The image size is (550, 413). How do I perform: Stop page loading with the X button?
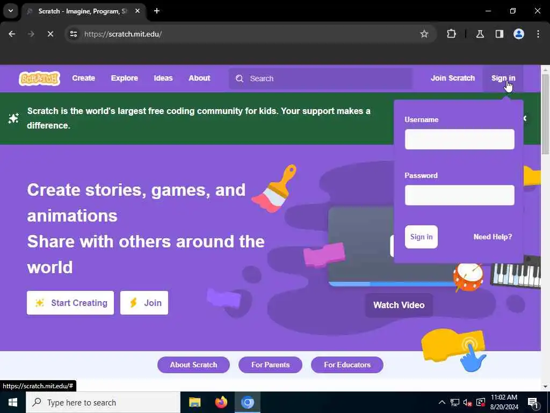[x=50, y=34]
